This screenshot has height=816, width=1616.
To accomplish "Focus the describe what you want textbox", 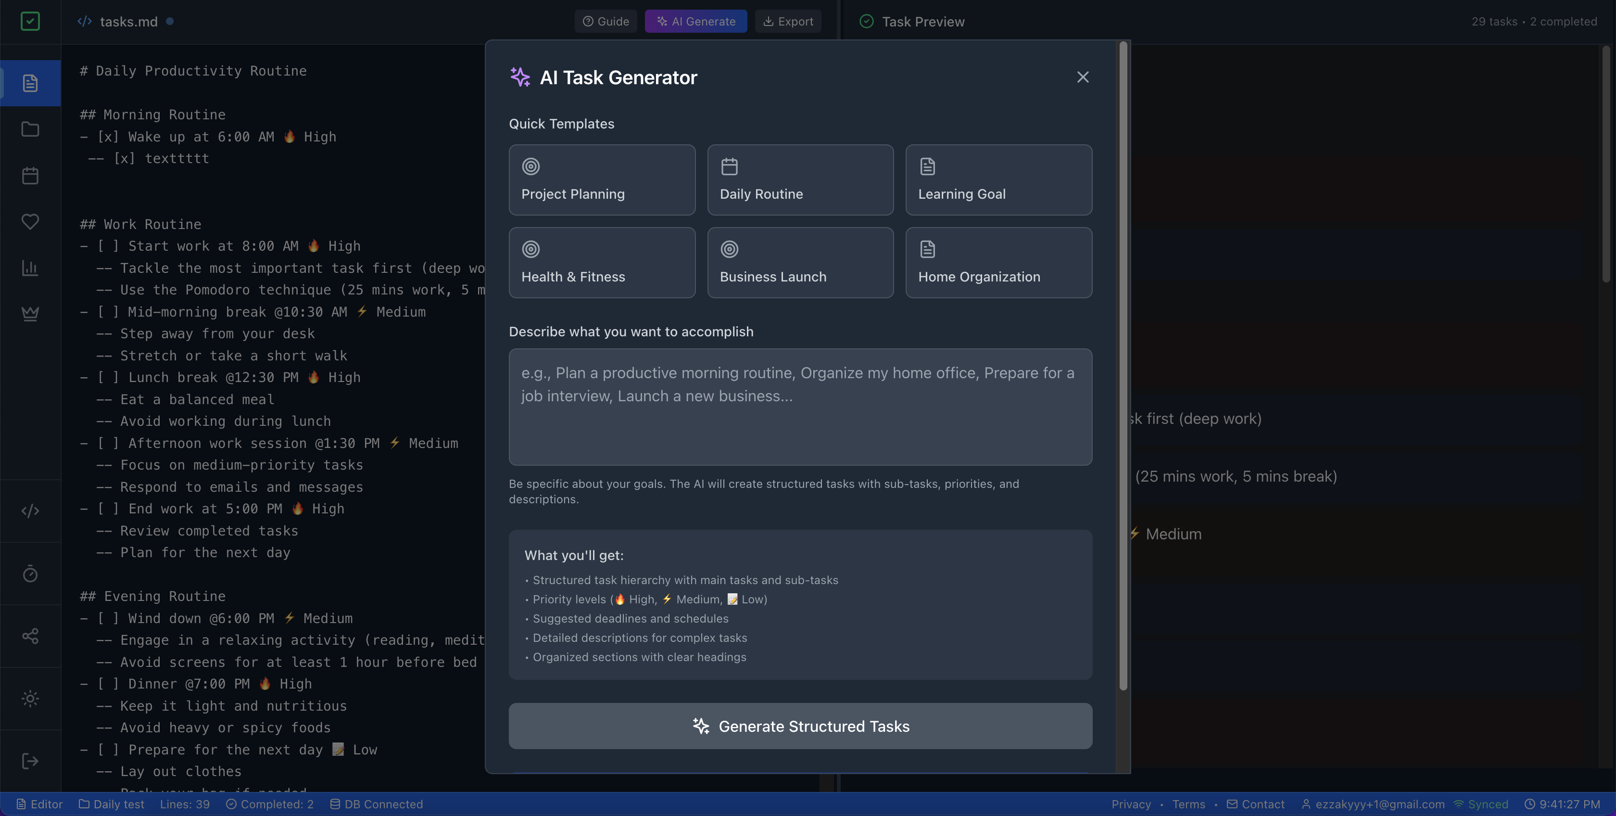I will (800, 407).
